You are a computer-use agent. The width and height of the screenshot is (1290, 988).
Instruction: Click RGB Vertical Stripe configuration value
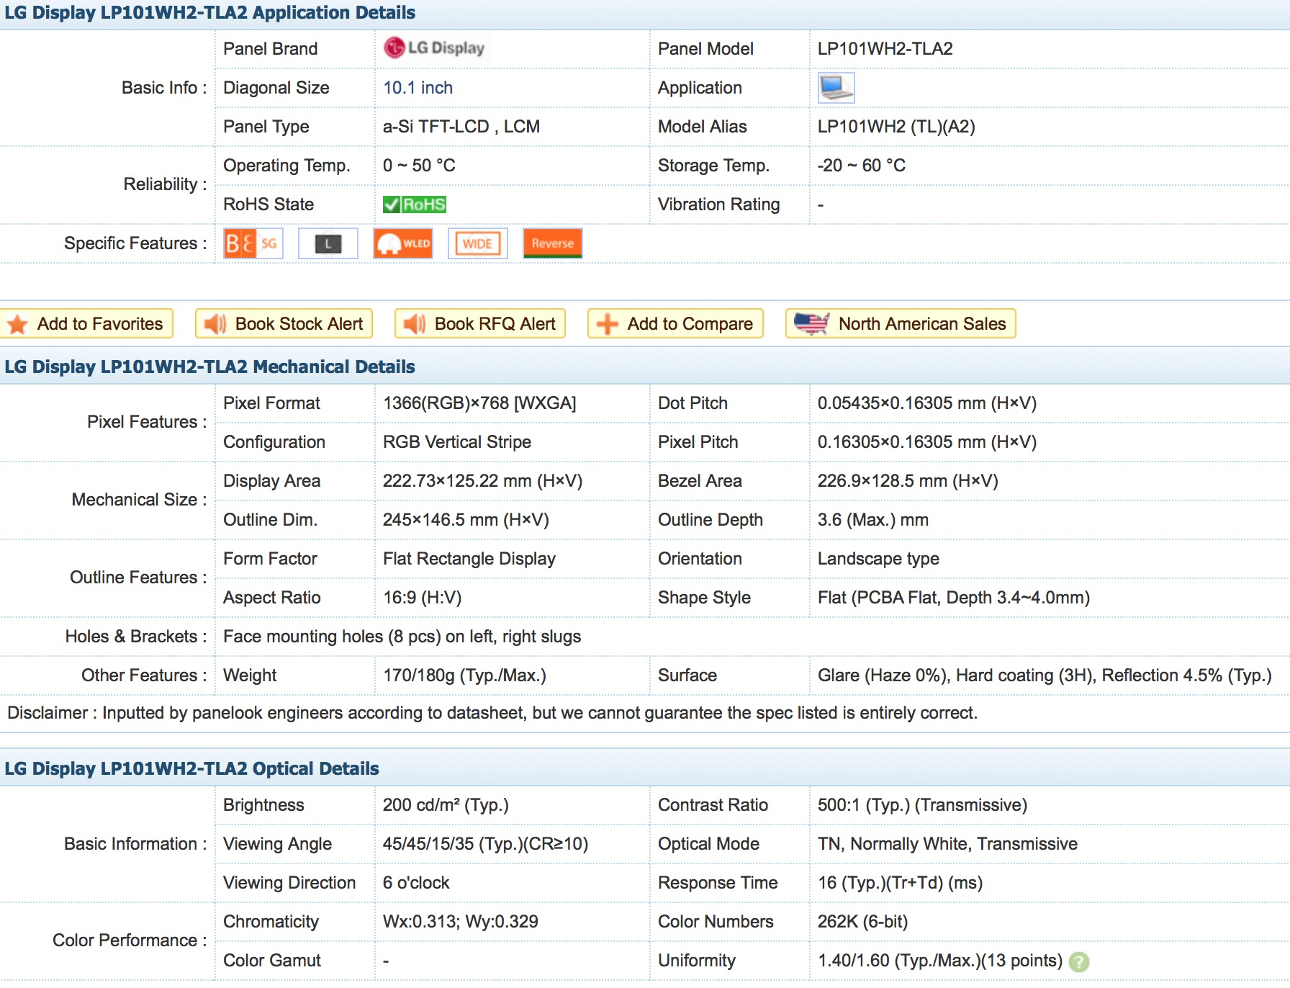[457, 442]
